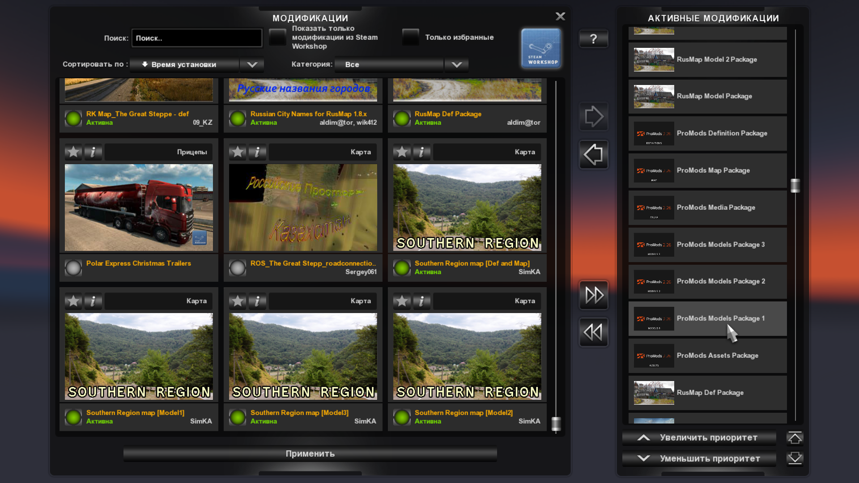This screenshot has width=859, height=483.
Task: Toggle RK Map_The Great Steppe - def status
Action: point(73,119)
